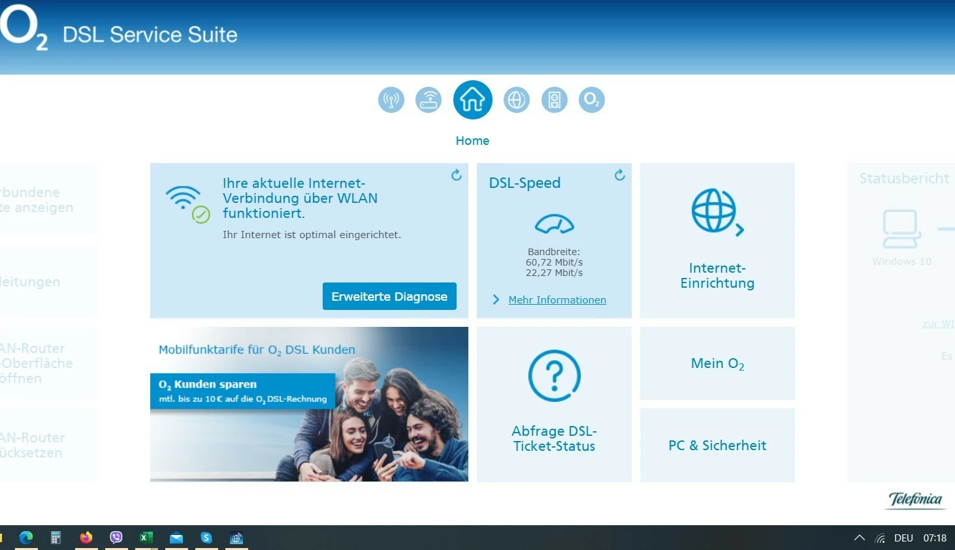Open the faded 'leitungen' tile on the left
Image resolution: width=955 pixels, height=550 pixels.
[48, 282]
